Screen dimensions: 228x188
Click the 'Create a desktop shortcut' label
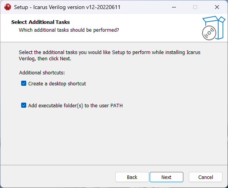[57, 84]
